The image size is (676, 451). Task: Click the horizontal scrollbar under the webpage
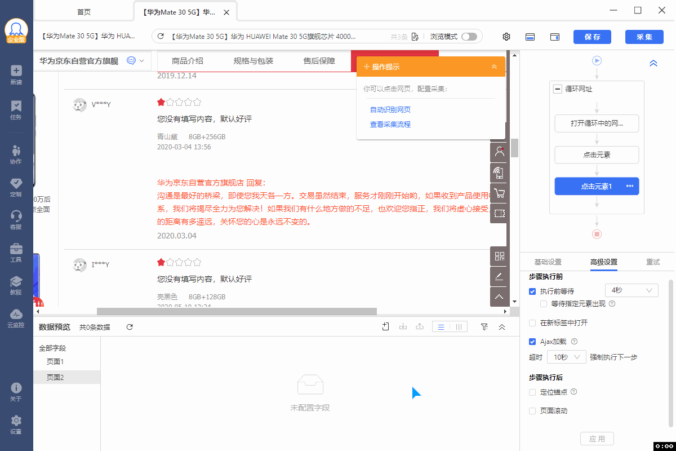237,311
